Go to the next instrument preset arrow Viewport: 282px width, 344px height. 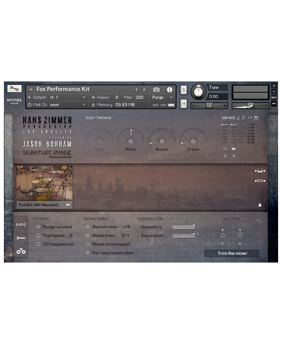[x=144, y=90]
